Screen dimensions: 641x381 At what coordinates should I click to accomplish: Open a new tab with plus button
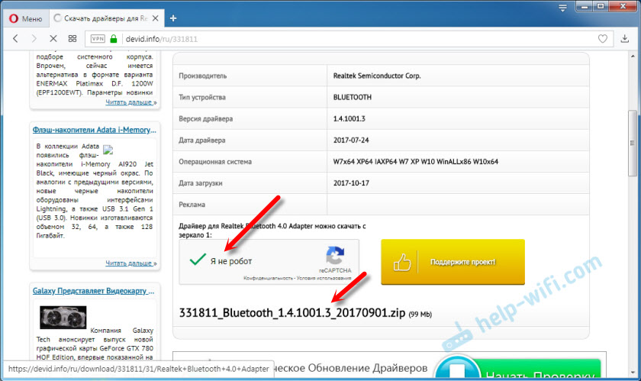point(173,18)
